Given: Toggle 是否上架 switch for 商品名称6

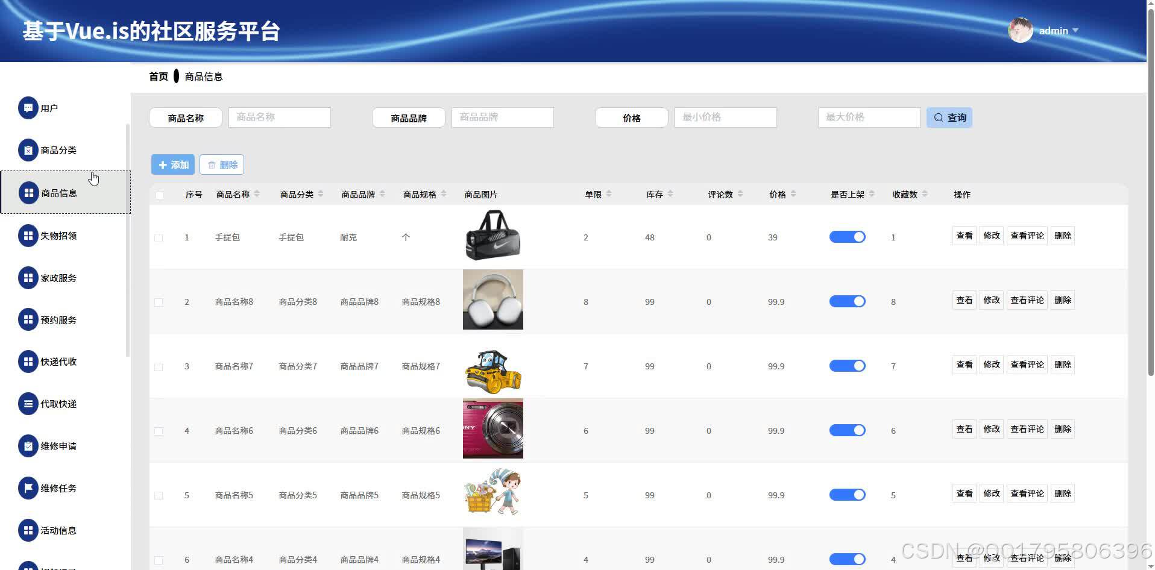Looking at the screenshot, I should 848,430.
